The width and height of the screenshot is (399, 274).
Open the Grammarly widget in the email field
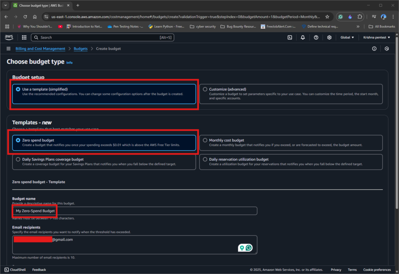(x=249, y=248)
